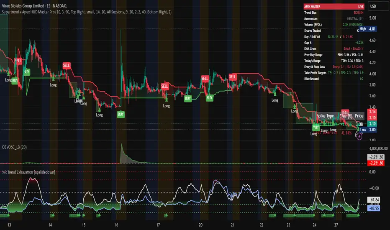Click date label 27 on time axis

pos(336,225)
